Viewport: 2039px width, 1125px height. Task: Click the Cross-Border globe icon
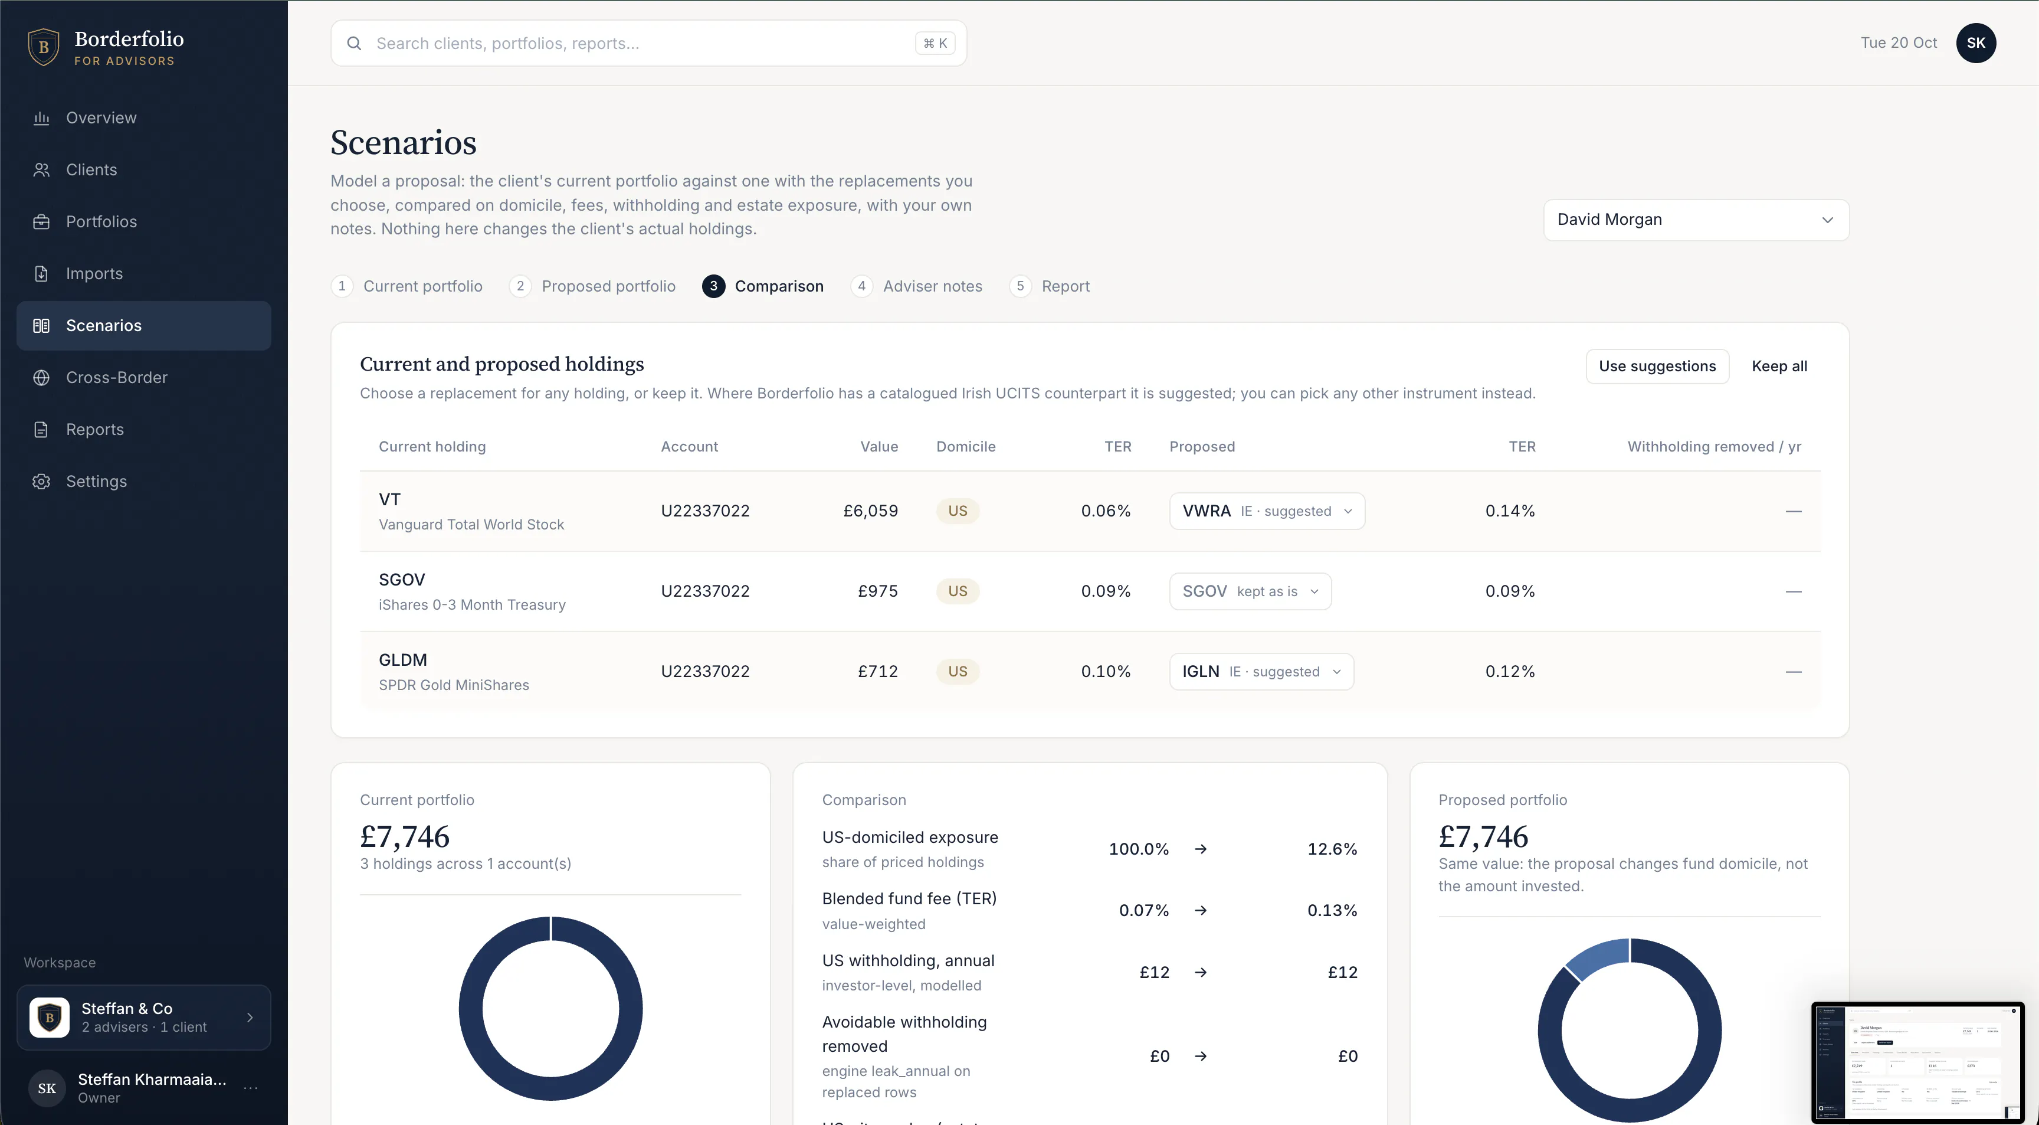click(41, 378)
